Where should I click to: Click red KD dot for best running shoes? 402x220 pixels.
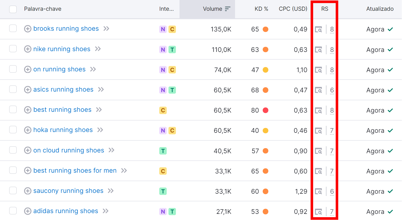click(x=266, y=110)
